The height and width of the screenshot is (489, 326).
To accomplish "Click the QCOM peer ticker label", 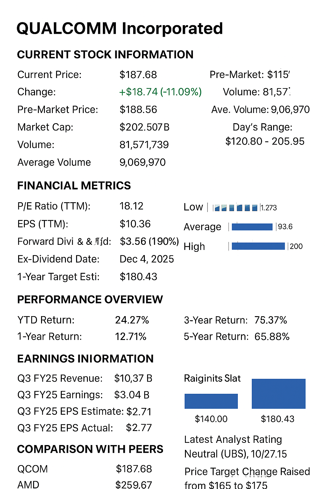I will (x=32, y=469).
